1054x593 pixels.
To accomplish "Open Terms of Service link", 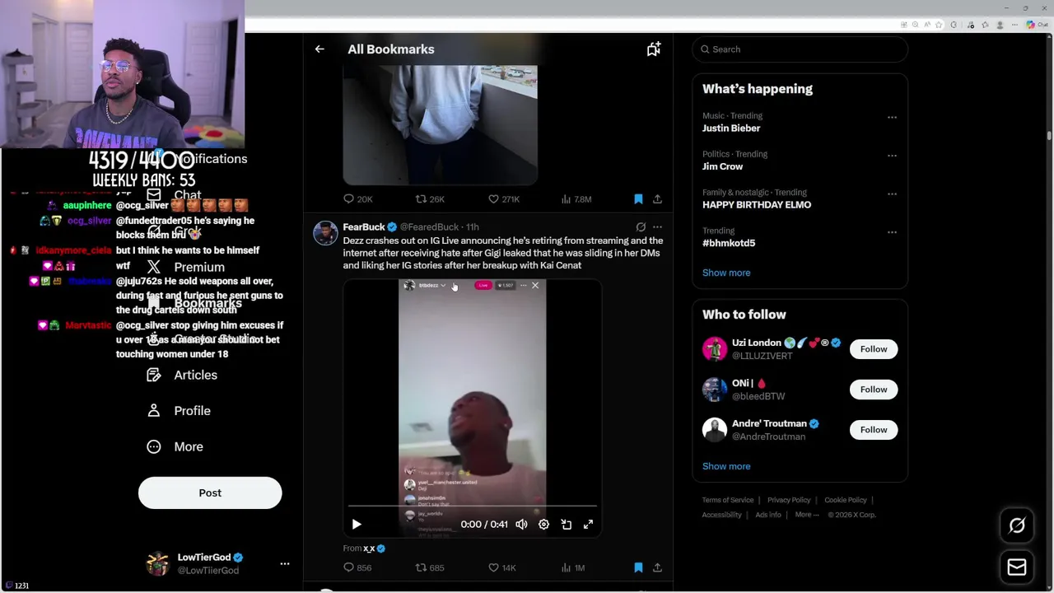I will click(728, 500).
